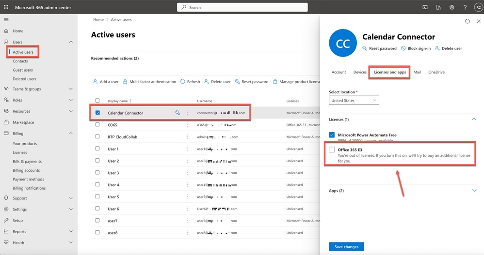Viewport: 484px width, 255px height.
Task: Uncheck the Calendar Connector row checkbox
Action: (x=97, y=113)
